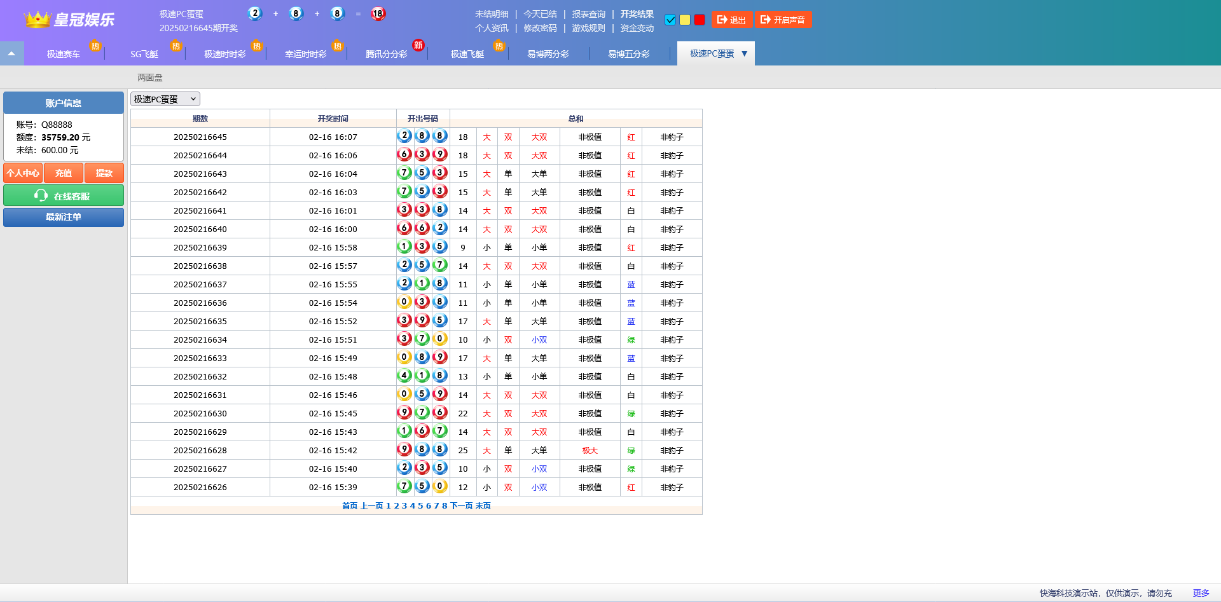This screenshot has height=602, width=1221.
Task: Click the 热 badge on SG飞艇
Action: [176, 46]
